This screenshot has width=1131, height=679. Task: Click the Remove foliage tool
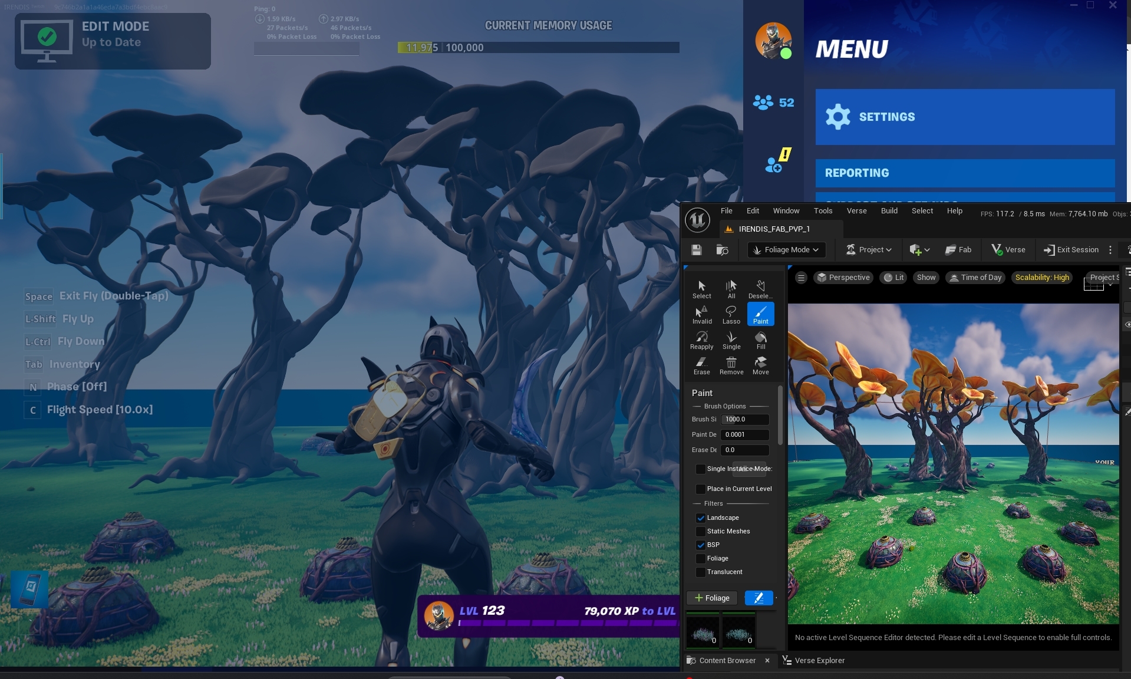(731, 365)
